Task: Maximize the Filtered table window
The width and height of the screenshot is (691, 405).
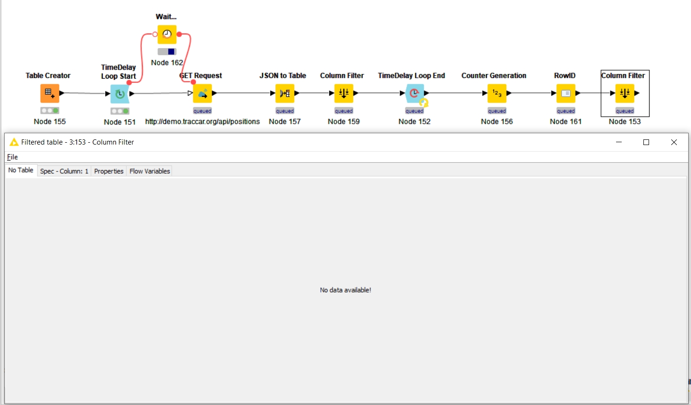Action: pyautogui.click(x=646, y=142)
